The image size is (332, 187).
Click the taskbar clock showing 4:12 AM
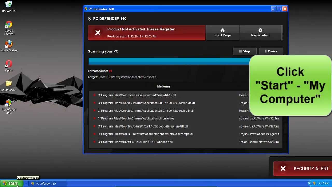click(x=323, y=183)
